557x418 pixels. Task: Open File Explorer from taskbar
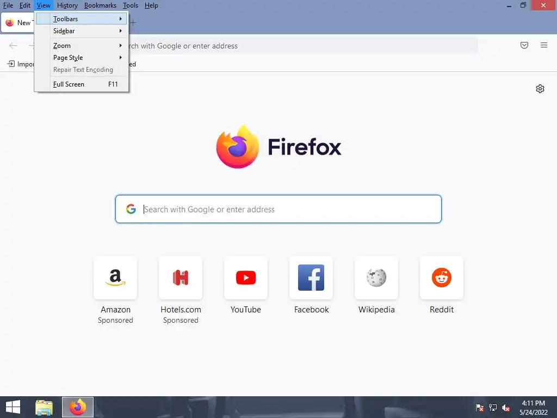44,407
